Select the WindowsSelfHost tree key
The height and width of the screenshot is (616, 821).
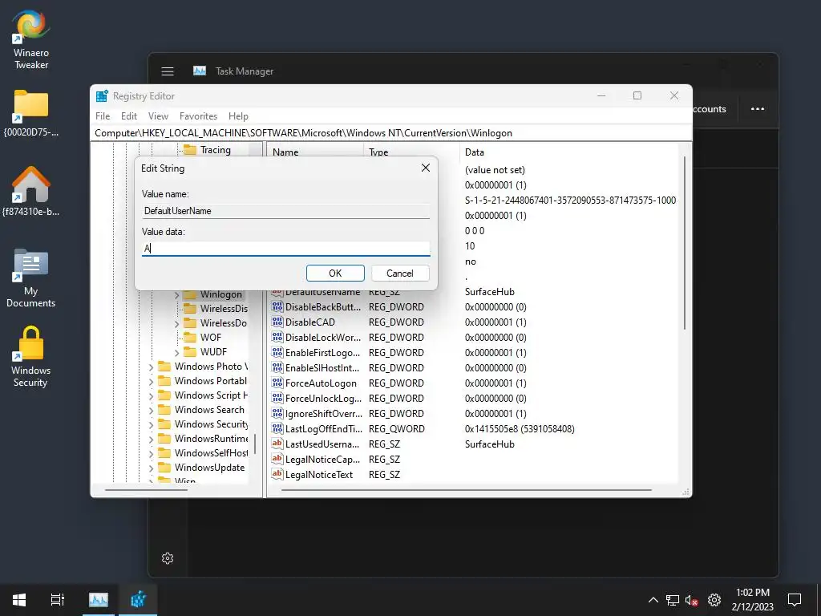[x=211, y=452]
